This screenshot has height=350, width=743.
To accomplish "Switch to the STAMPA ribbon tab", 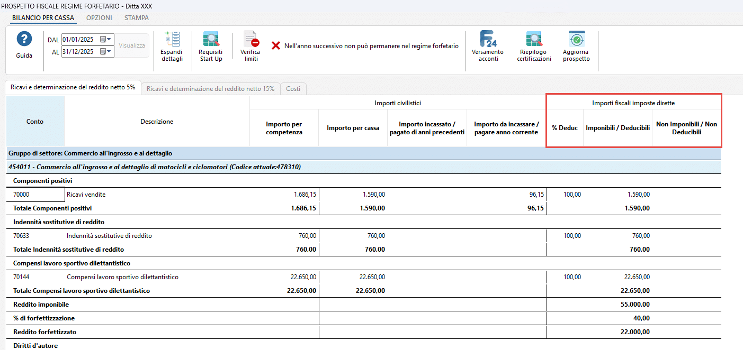I will [137, 17].
